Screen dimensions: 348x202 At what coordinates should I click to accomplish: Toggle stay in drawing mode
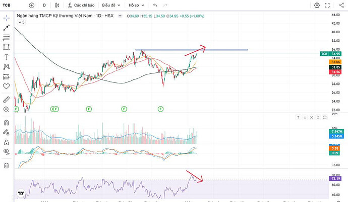click(x=7, y=132)
